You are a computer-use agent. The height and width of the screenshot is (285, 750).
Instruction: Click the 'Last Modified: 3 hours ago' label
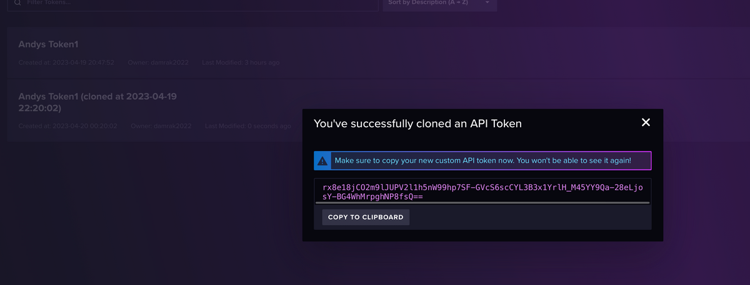coord(241,63)
